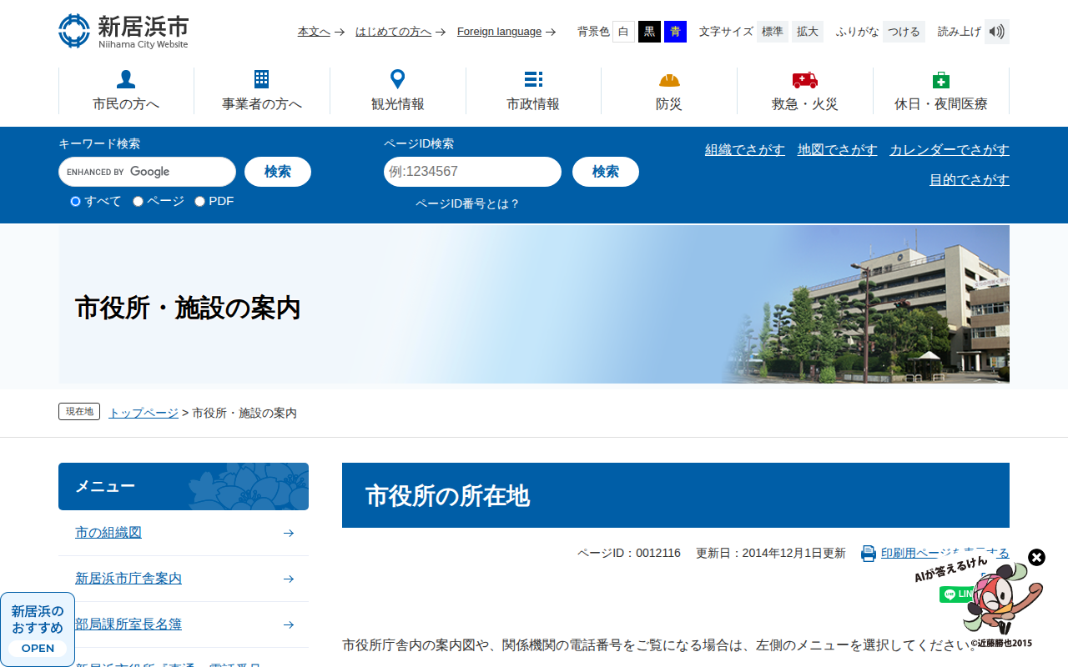The image size is (1068, 667).
Task: Choose the ページ search filter
Action: click(137, 201)
